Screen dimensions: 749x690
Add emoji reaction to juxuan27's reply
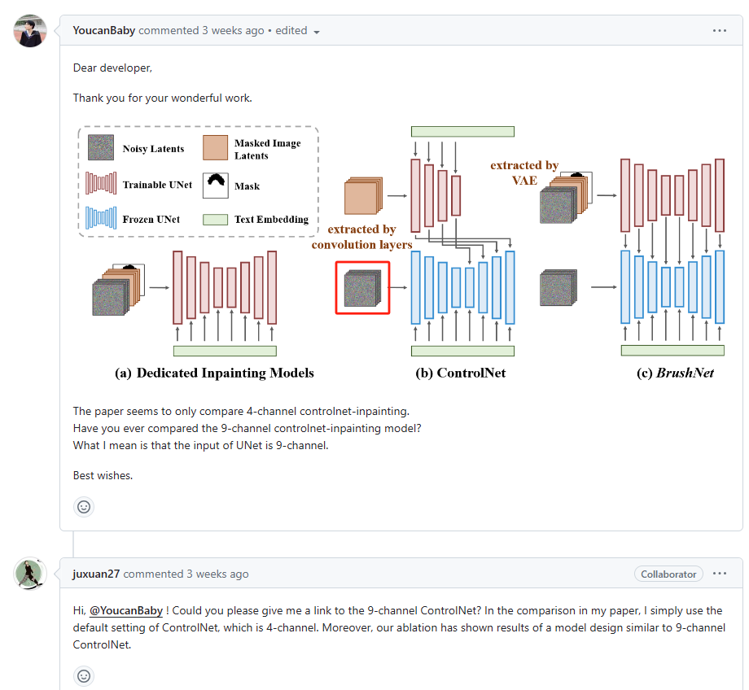(x=84, y=676)
